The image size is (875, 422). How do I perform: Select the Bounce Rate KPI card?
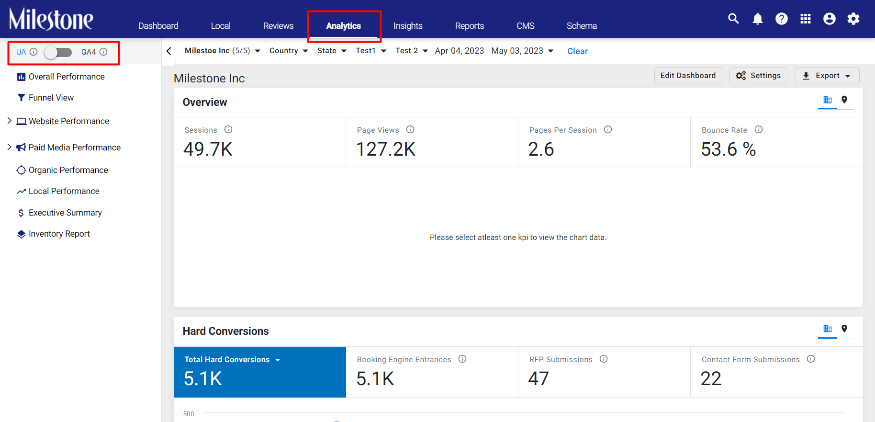click(x=777, y=143)
